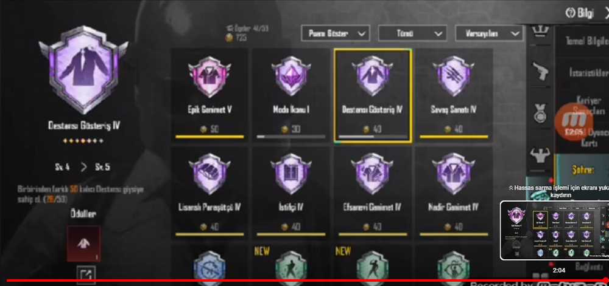Choose the Lisanslı Paraşütçü IV badge
Viewport: 609px width, 286px height.
click(209, 192)
